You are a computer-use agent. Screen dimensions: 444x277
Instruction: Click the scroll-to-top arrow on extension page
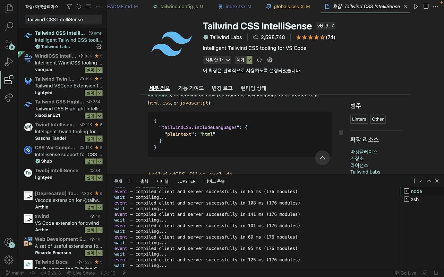pos(322,158)
